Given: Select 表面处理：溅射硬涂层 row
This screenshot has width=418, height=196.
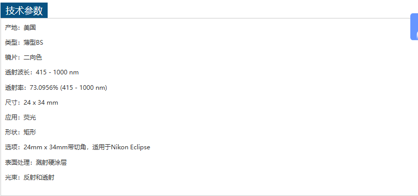Looking at the screenshot, I should tap(36, 162).
